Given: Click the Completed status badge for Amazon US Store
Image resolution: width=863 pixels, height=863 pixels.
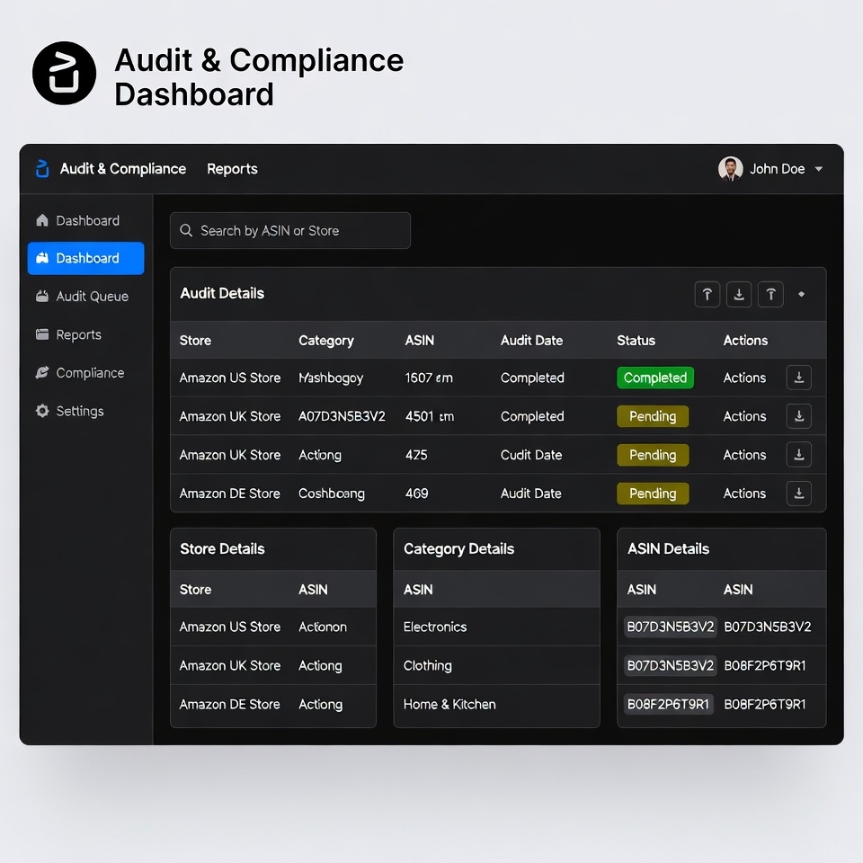Looking at the screenshot, I should click(654, 378).
